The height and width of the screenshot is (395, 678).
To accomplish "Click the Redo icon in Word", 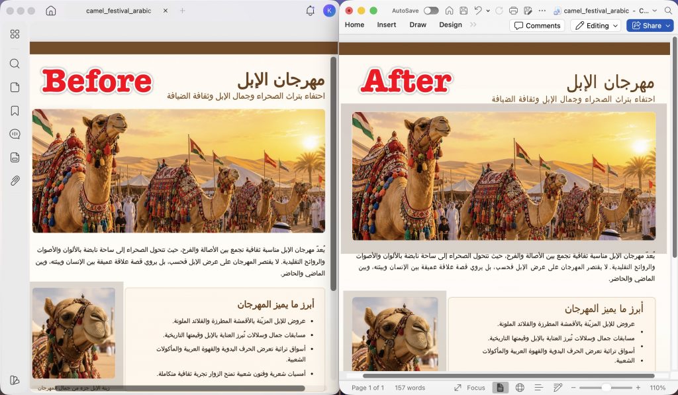I will 499,11.
